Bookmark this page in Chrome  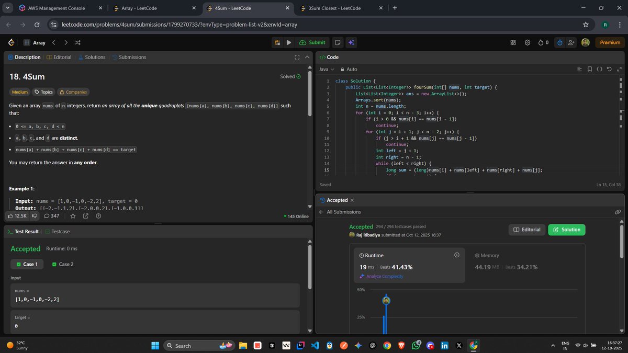click(x=586, y=25)
